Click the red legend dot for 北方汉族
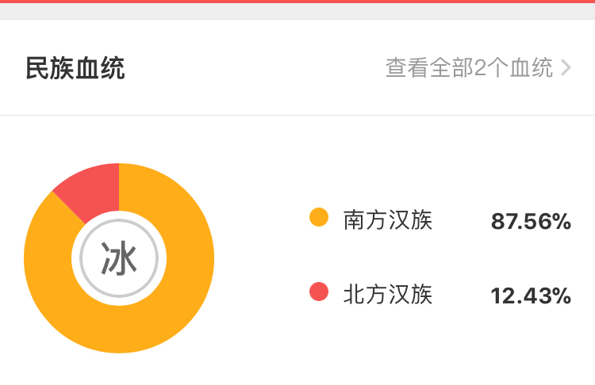This screenshot has height=385, width=595. (x=319, y=292)
